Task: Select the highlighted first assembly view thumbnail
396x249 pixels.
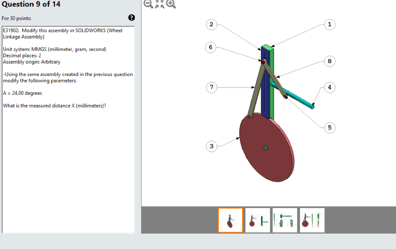Action: 230,220
